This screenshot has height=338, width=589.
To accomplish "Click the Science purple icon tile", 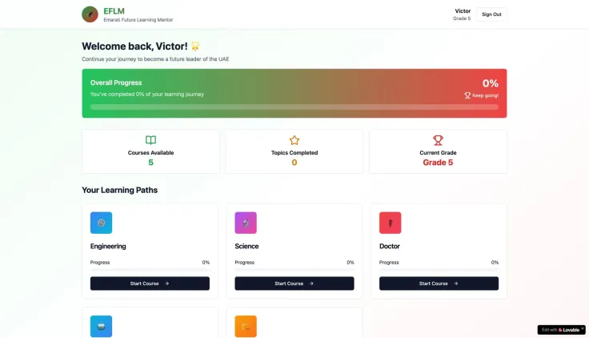I will point(246,223).
